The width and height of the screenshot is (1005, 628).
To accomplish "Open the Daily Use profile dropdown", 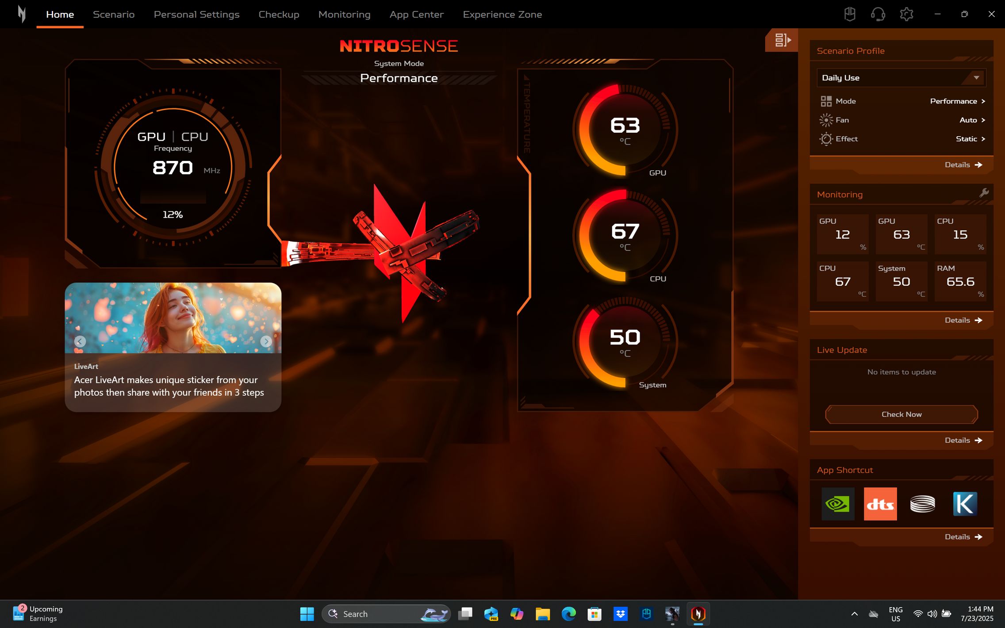I will 901,78.
